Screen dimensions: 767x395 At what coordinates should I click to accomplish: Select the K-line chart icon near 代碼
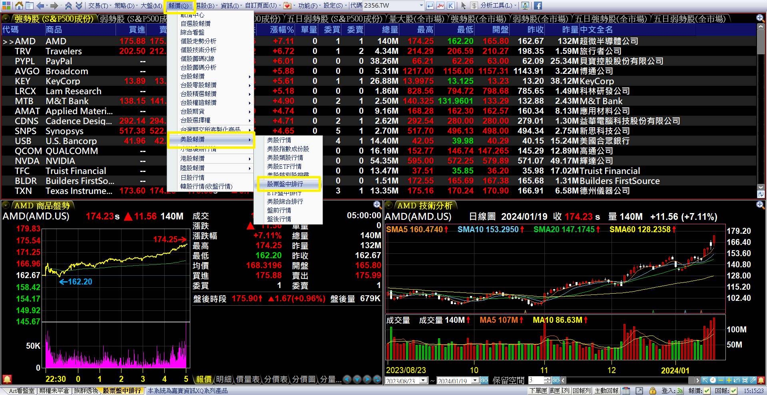tap(451, 5)
